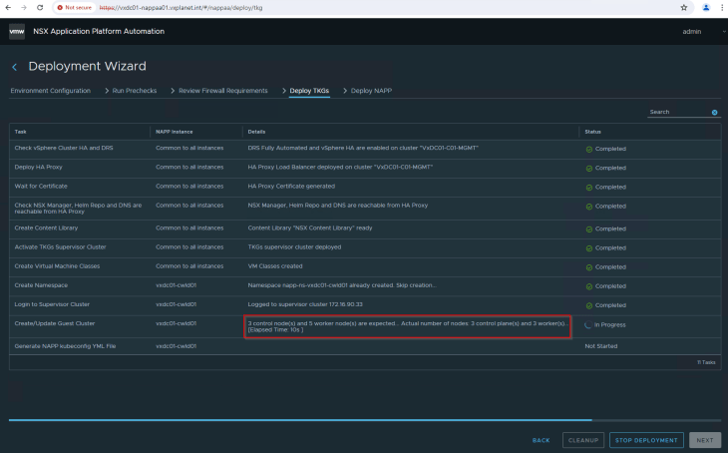
Task: Click the deployment progress bar
Action: click(x=364, y=420)
